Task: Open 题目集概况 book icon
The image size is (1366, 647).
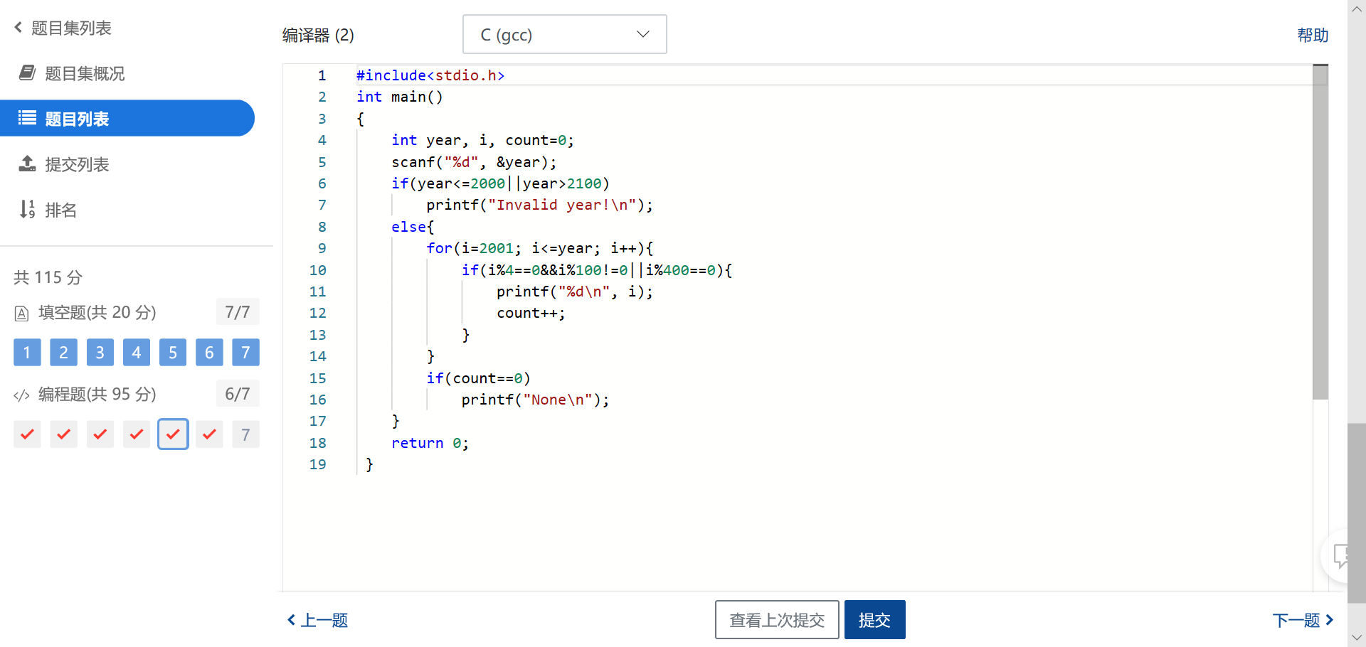Action: coord(27,73)
